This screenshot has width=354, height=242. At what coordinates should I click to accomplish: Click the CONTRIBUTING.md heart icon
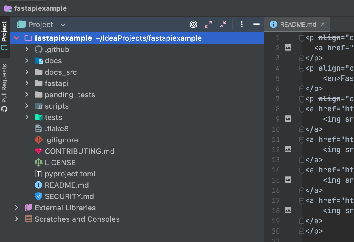point(39,151)
